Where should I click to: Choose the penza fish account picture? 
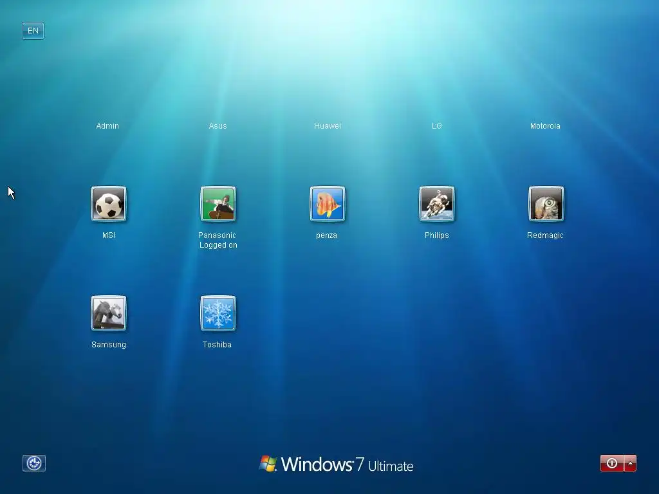click(x=327, y=204)
